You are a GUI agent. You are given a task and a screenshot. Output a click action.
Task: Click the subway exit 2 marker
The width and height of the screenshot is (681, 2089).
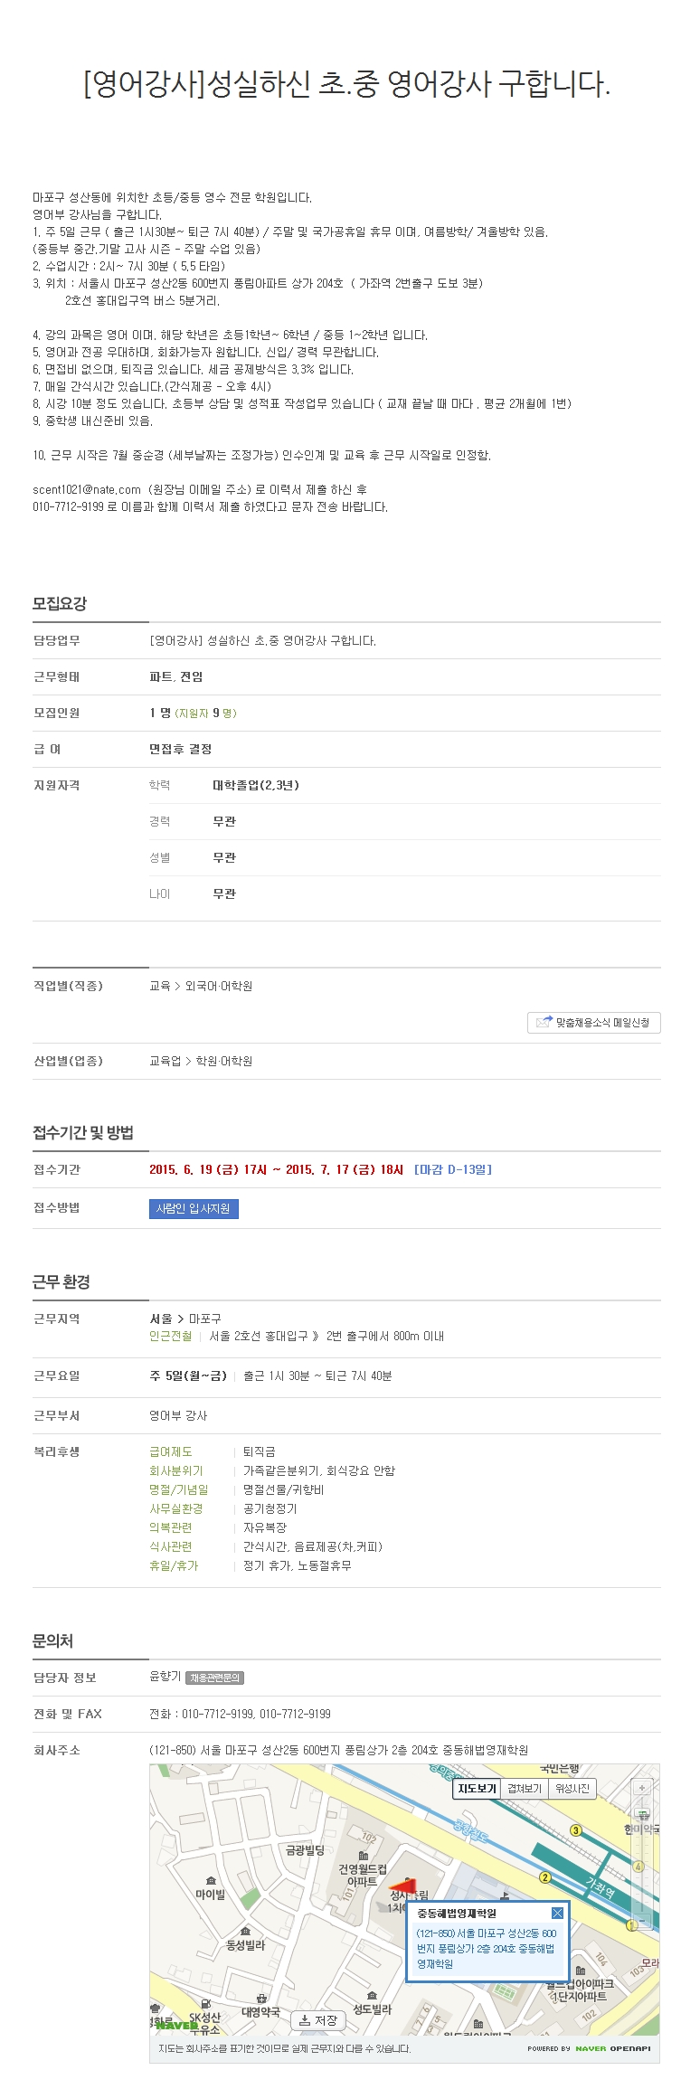[544, 1877]
